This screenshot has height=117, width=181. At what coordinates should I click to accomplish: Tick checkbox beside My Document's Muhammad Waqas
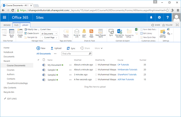[x=96, y=65]
